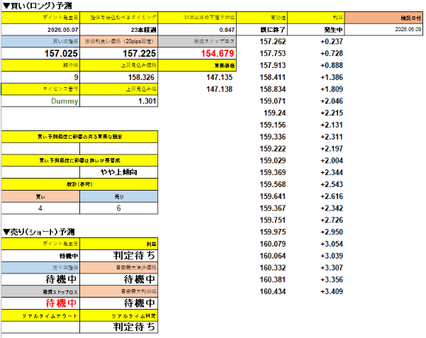Click the profit value +2.215
The image size is (426, 338).
point(332,113)
